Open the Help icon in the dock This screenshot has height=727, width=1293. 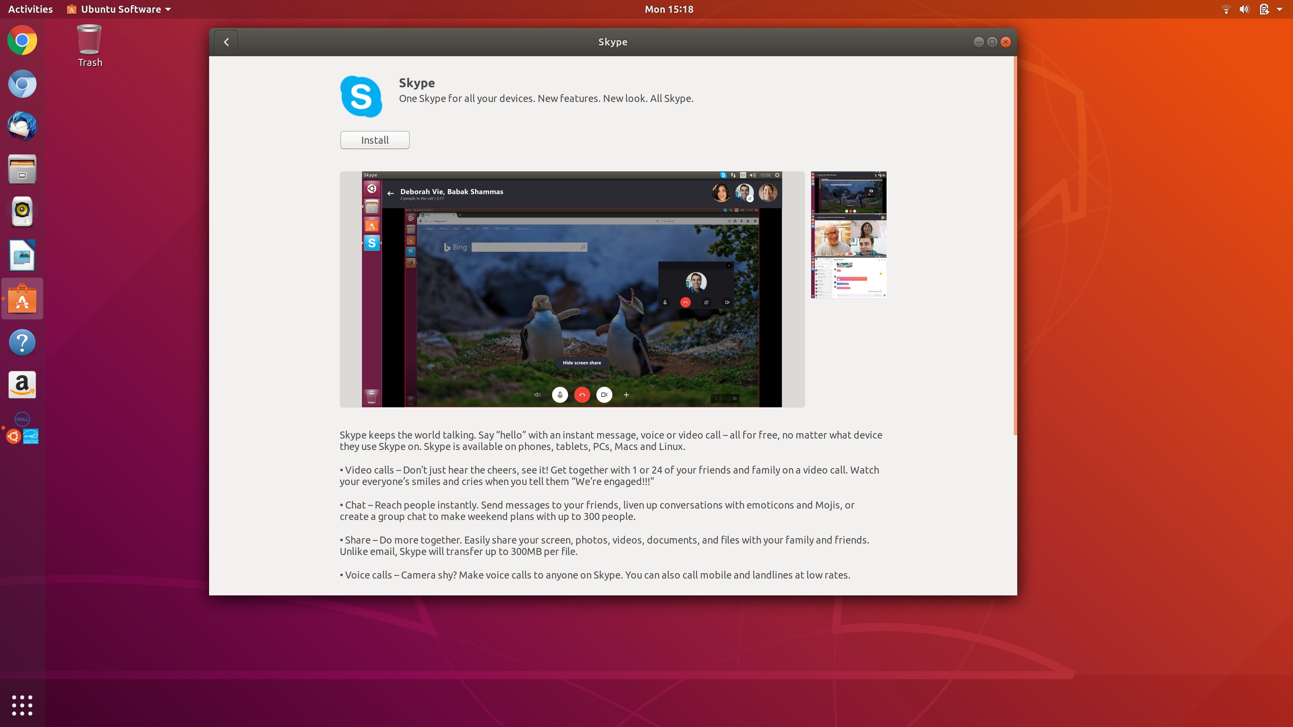[x=22, y=343]
